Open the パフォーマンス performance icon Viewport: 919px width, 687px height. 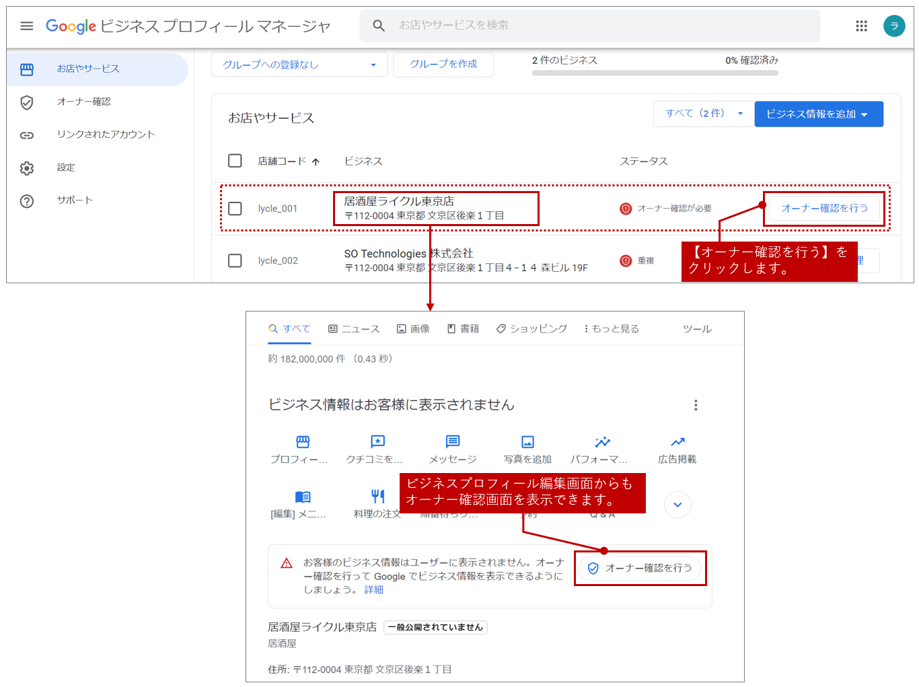click(x=602, y=442)
